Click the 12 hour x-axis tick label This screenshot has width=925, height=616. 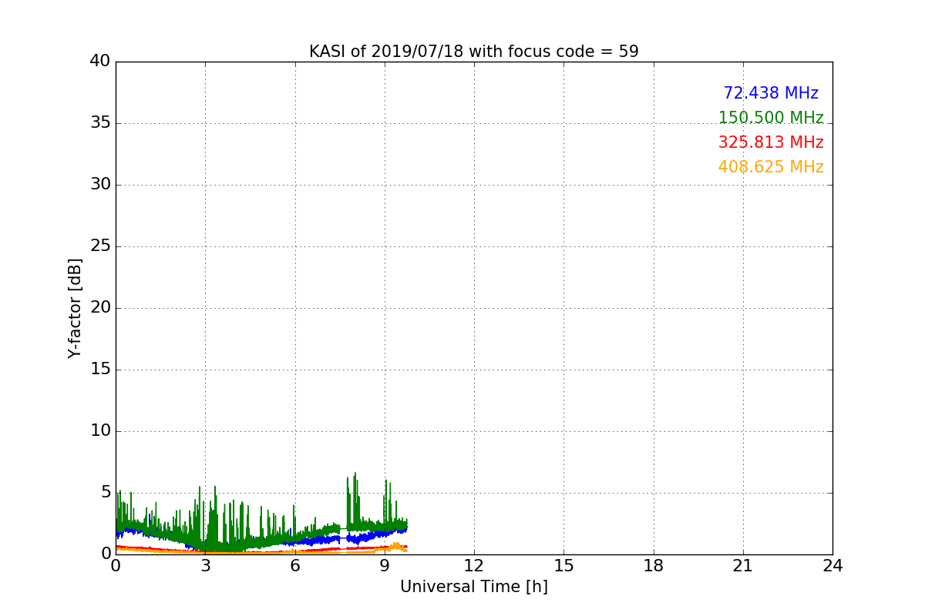pyautogui.click(x=473, y=566)
